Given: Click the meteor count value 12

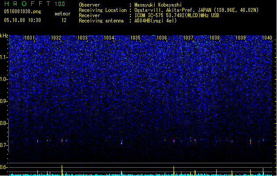Looking at the screenshot, I should (64, 20).
